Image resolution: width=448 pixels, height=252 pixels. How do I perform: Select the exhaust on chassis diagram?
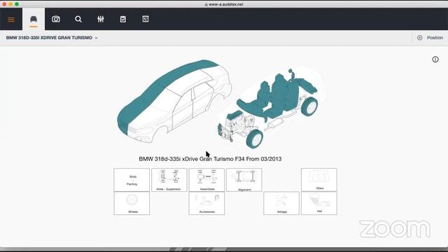pyautogui.click(x=276, y=123)
